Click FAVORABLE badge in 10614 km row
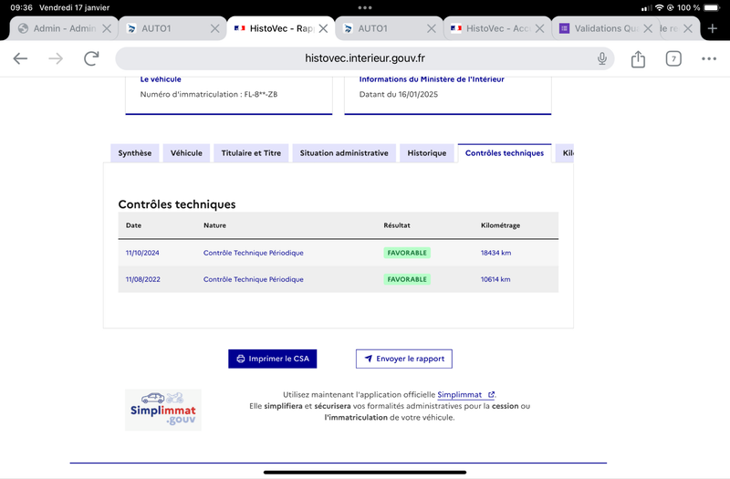This screenshot has width=730, height=479. tap(407, 279)
